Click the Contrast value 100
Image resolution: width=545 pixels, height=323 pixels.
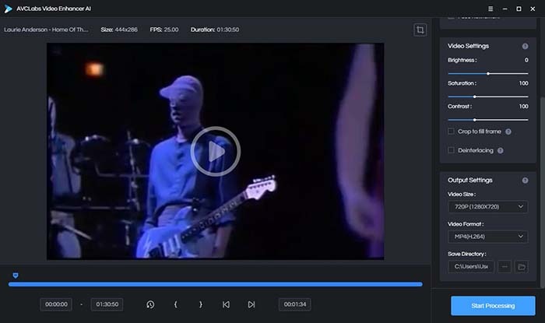coord(523,107)
